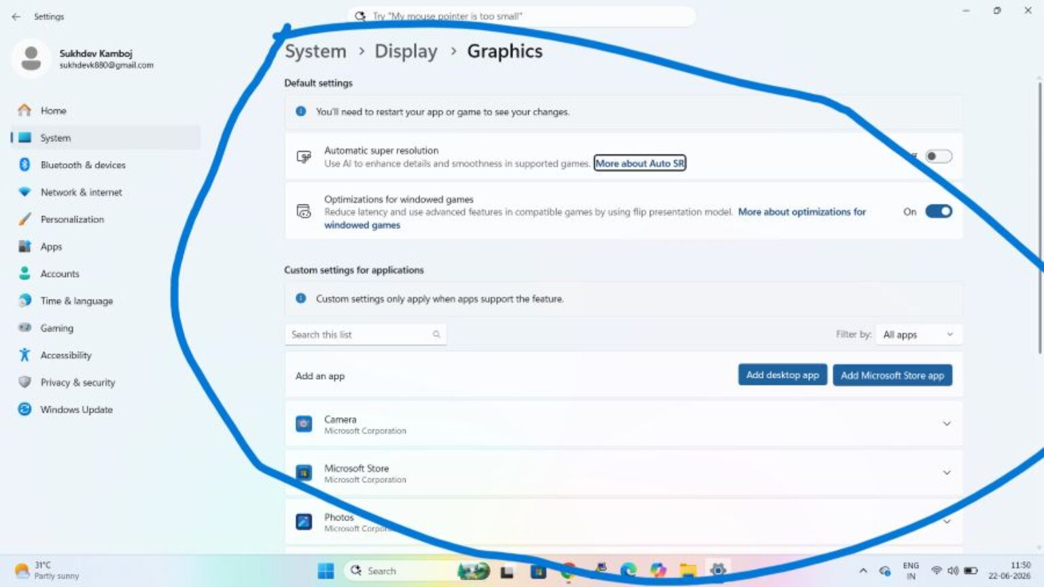Open Accounts settings

tap(105, 273)
